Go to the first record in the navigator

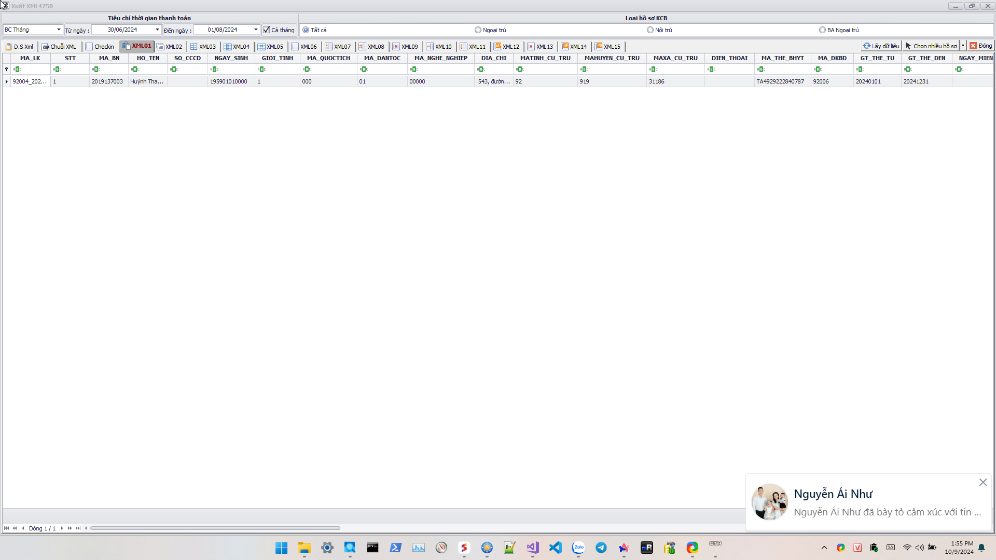pyautogui.click(x=6, y=528)
